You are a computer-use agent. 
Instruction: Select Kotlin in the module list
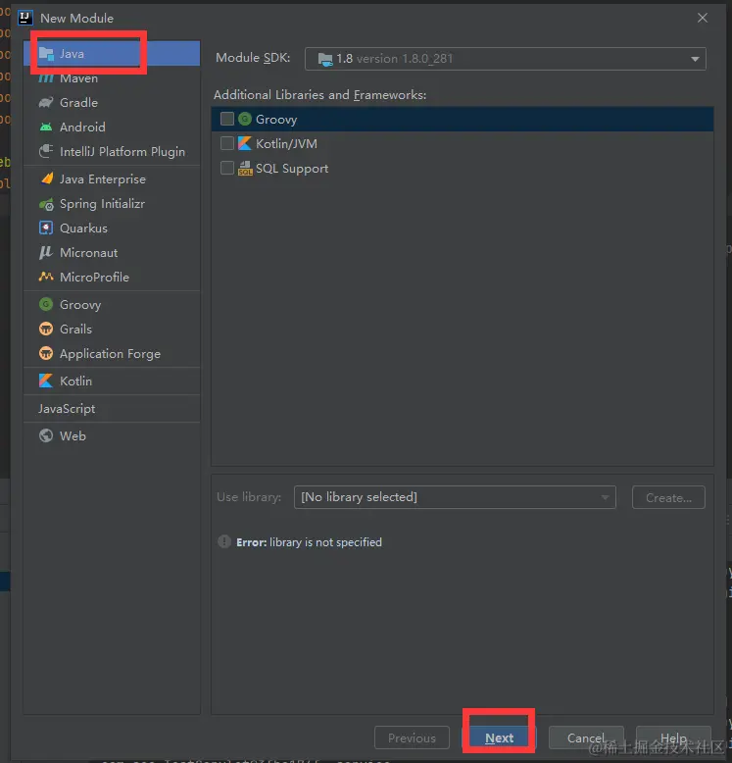click(x=112, y=381)
